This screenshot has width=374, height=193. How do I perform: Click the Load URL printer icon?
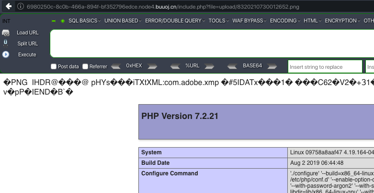tap(6, 33)
